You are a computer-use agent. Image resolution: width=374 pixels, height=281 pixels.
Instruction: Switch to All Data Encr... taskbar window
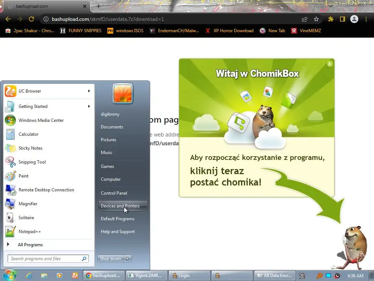275,276
